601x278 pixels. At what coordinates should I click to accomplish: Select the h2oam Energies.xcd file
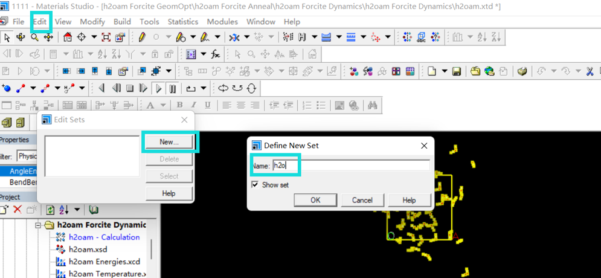click(x=104, y=262)
